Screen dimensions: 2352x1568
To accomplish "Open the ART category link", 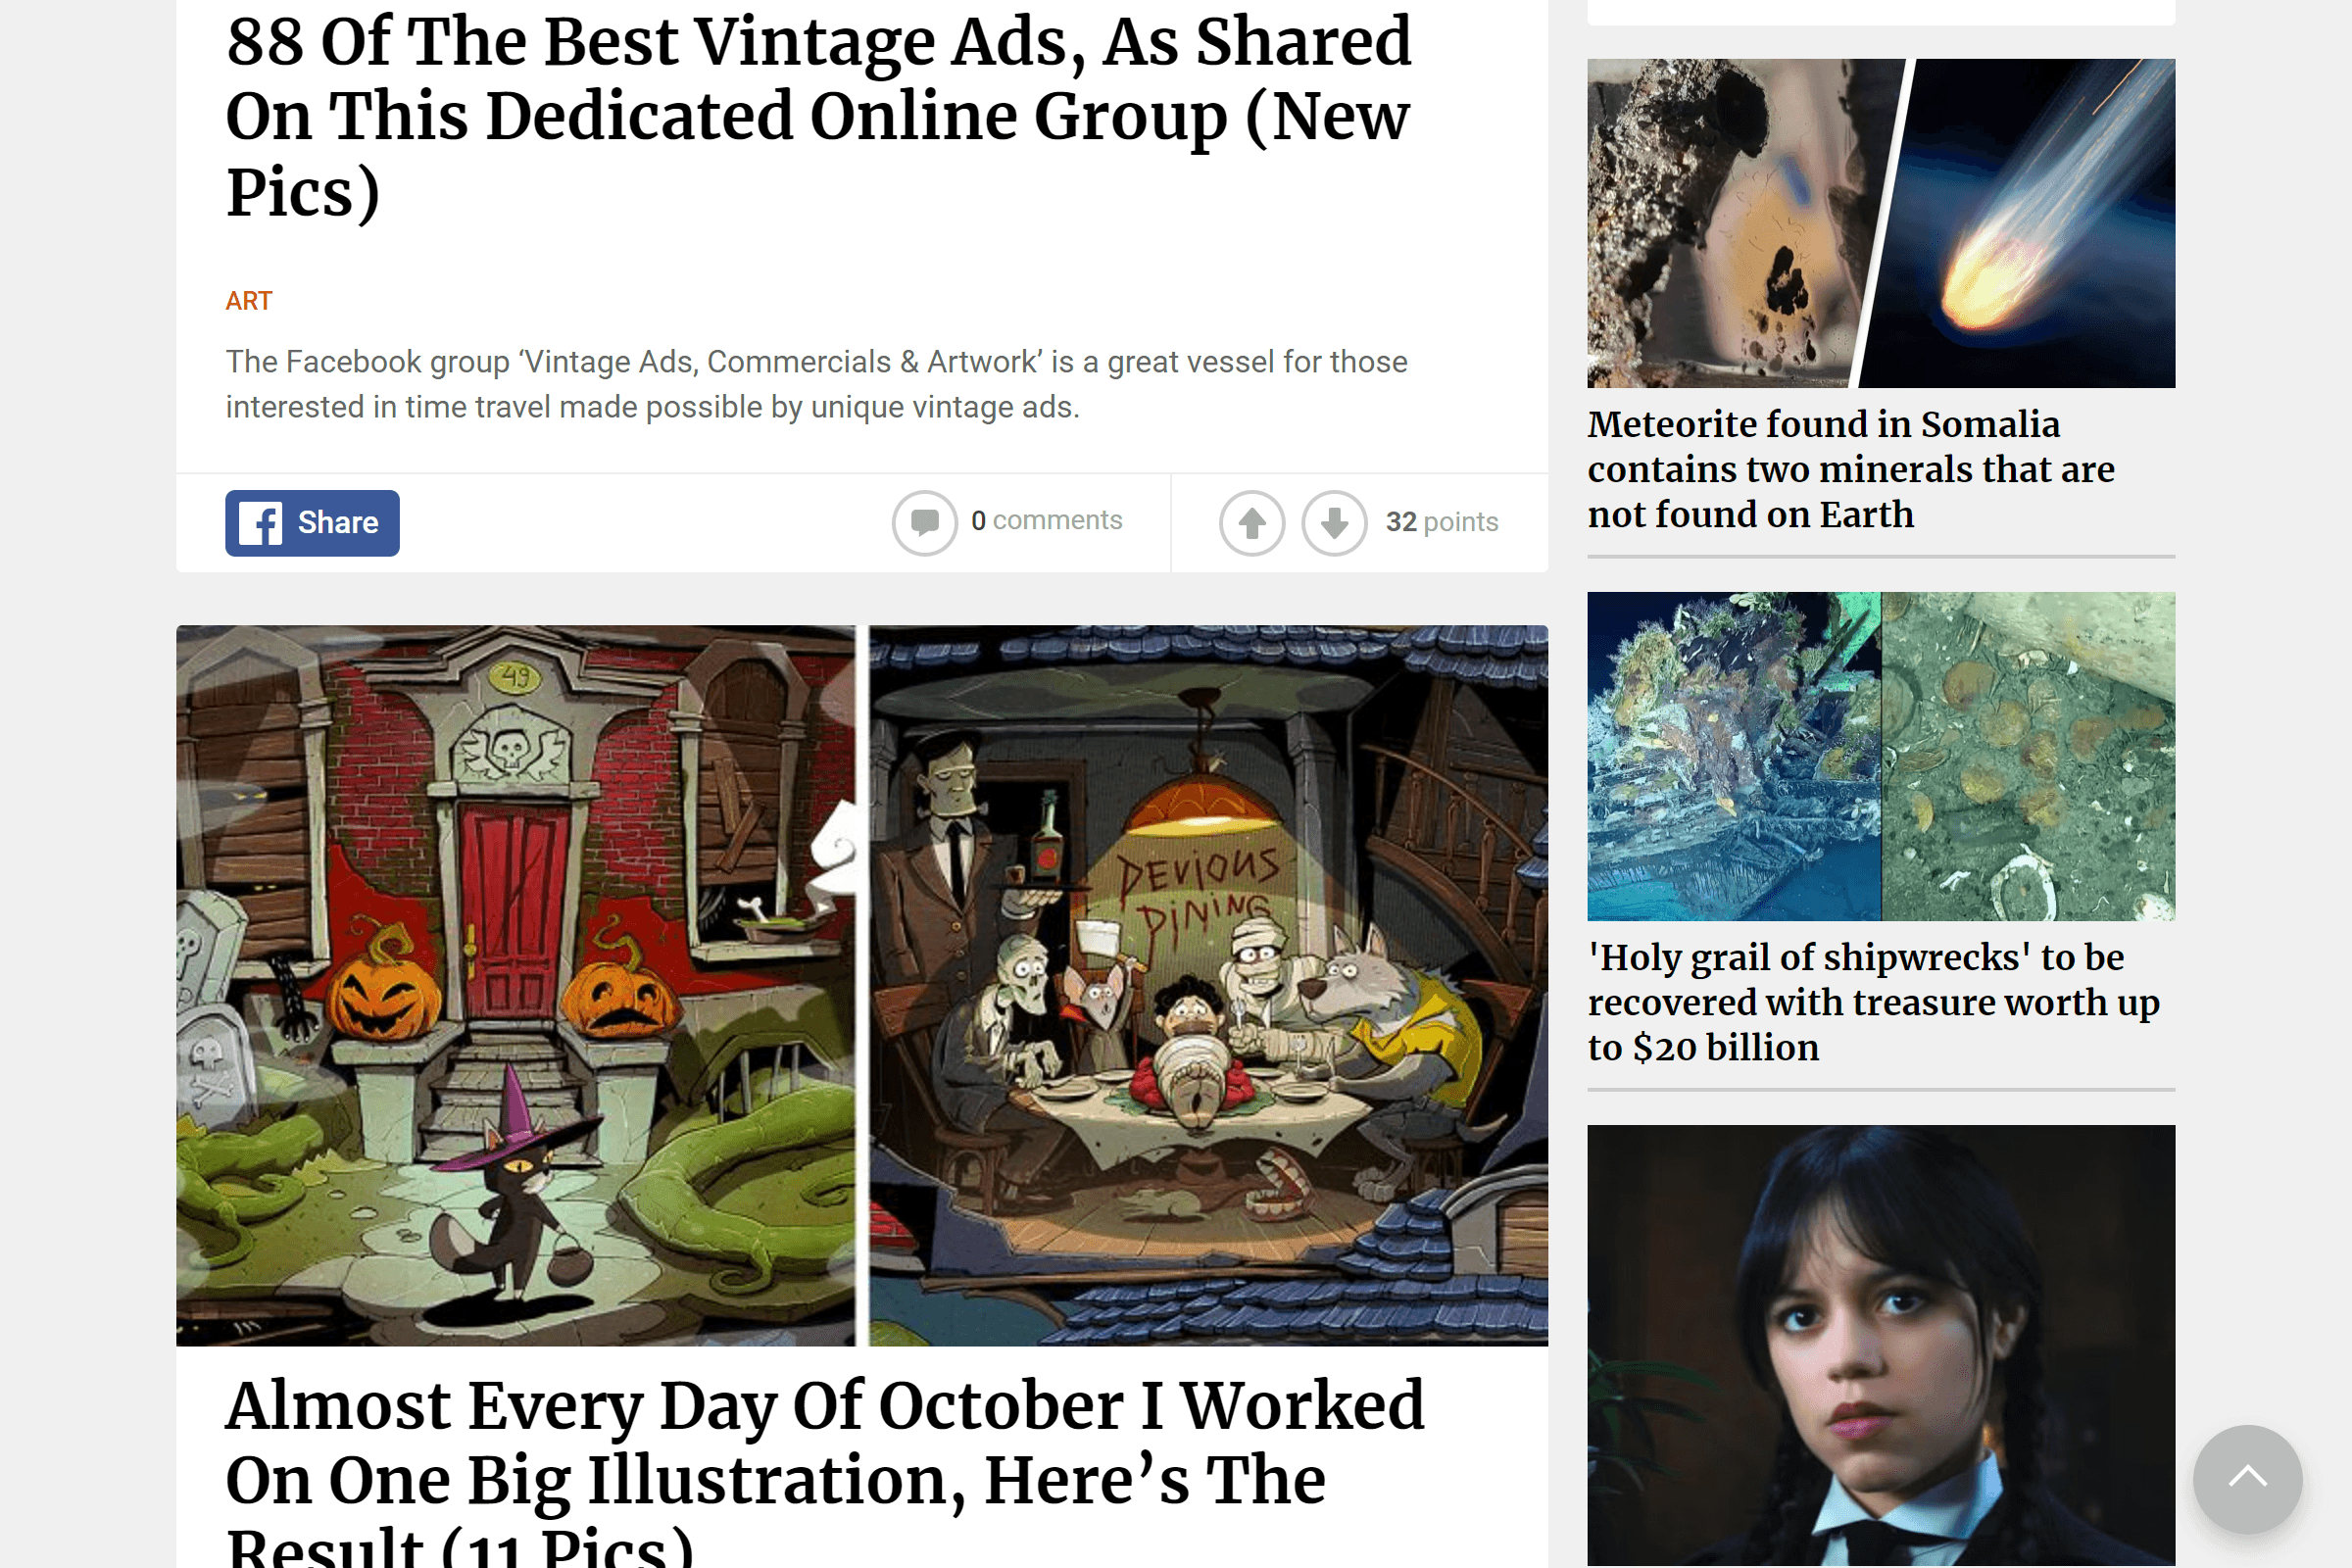I will pos(249,301).
